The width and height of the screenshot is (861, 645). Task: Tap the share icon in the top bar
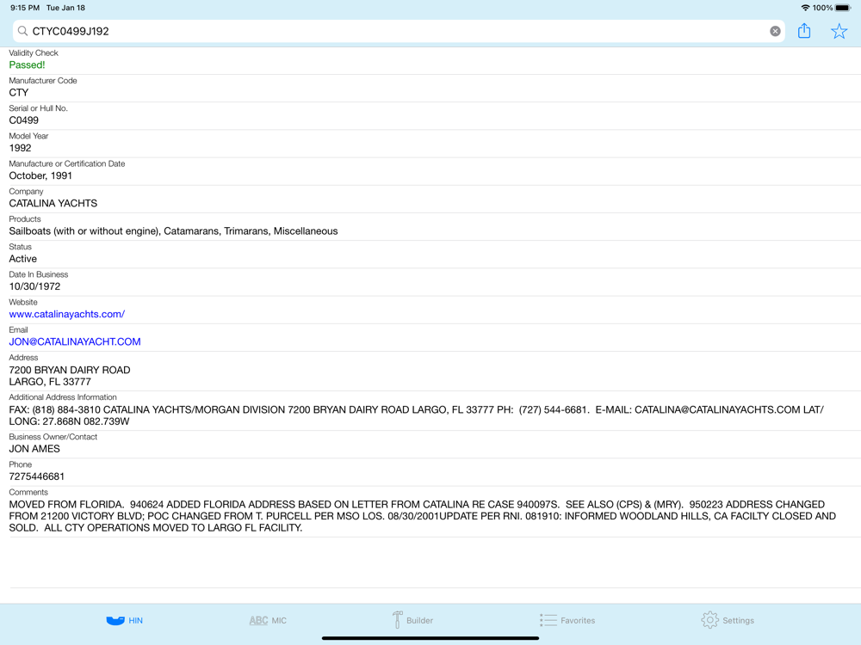804,31
